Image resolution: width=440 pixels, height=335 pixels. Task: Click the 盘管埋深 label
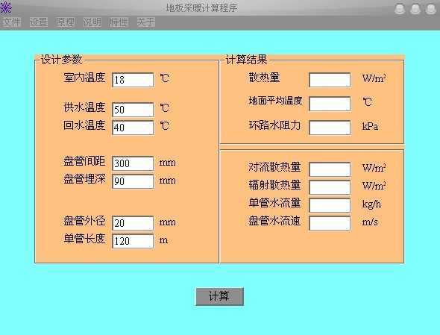pyautogui.click(x=84, y=179)
